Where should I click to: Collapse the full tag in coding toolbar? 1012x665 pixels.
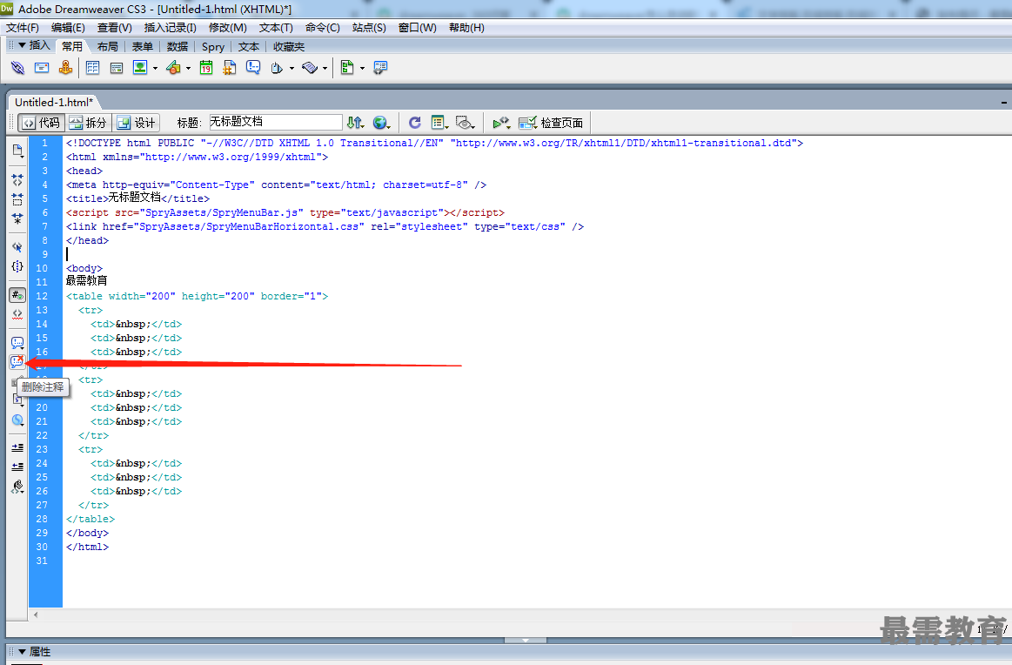click(17, 180)
